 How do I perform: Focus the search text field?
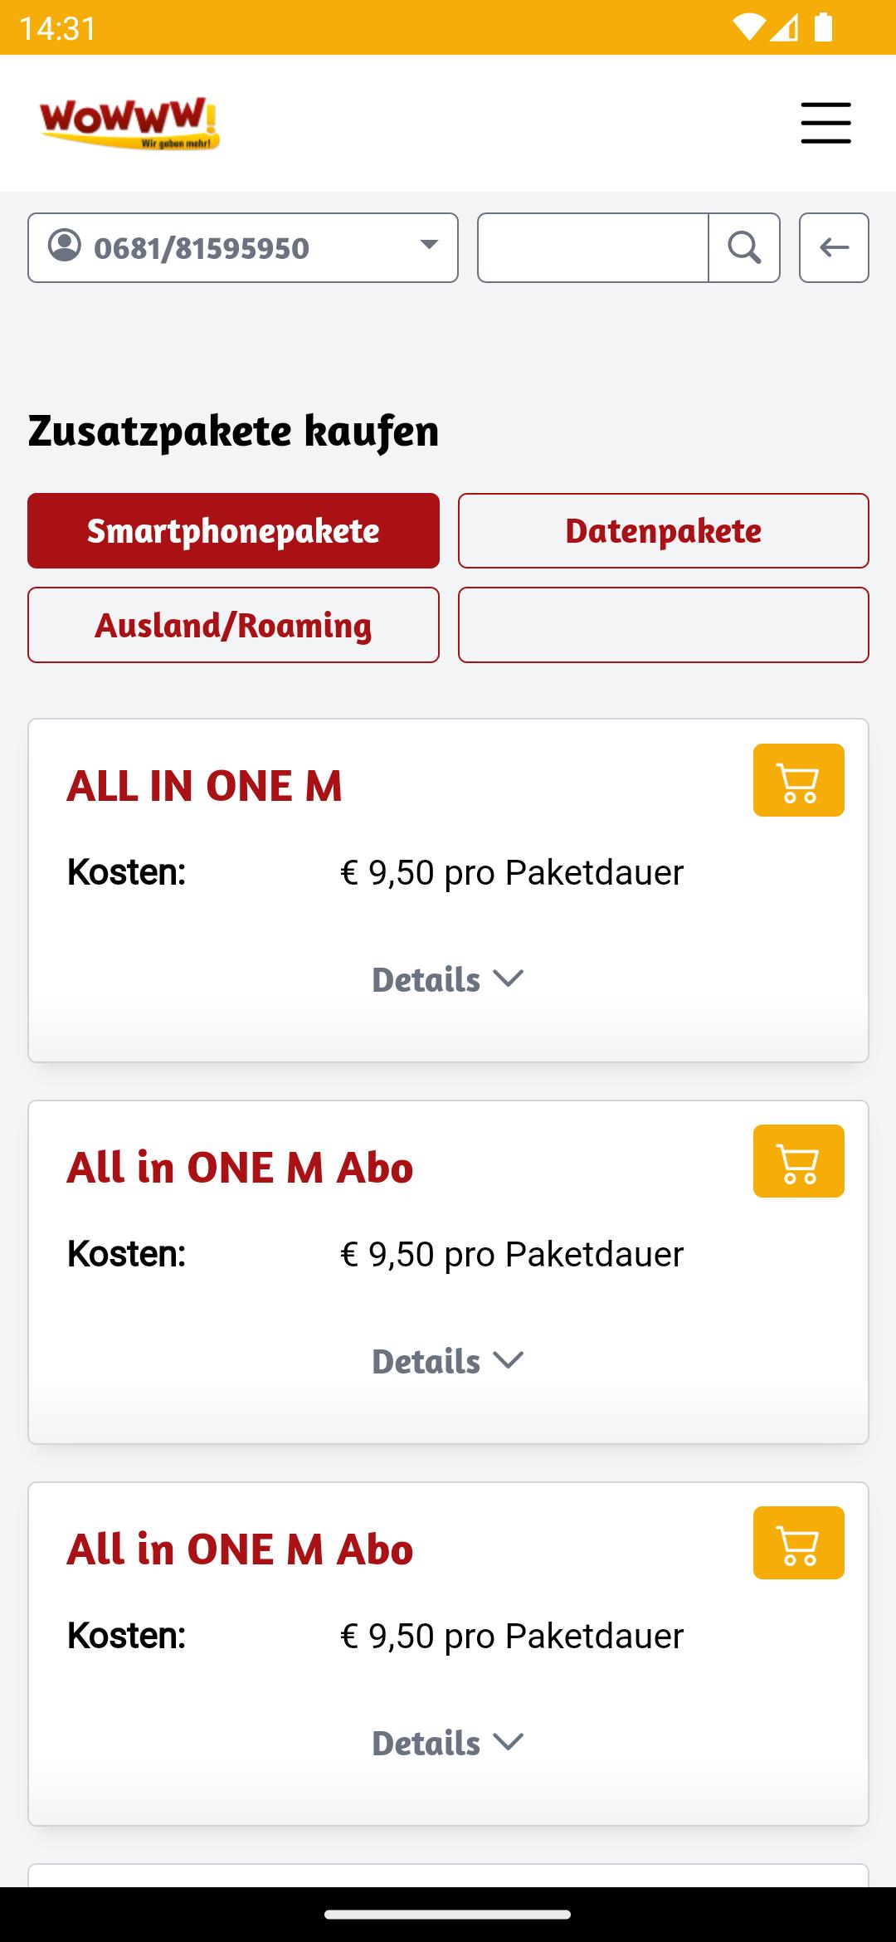click(593, 247)
